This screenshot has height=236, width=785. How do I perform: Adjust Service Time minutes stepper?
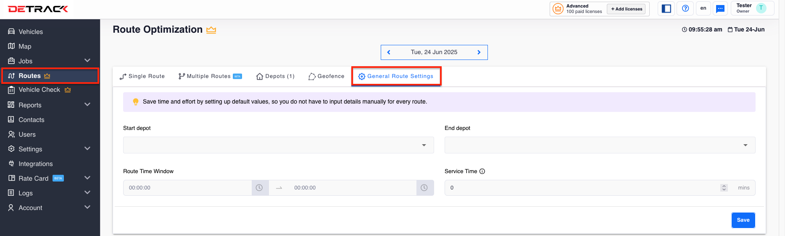coord(724,188)
